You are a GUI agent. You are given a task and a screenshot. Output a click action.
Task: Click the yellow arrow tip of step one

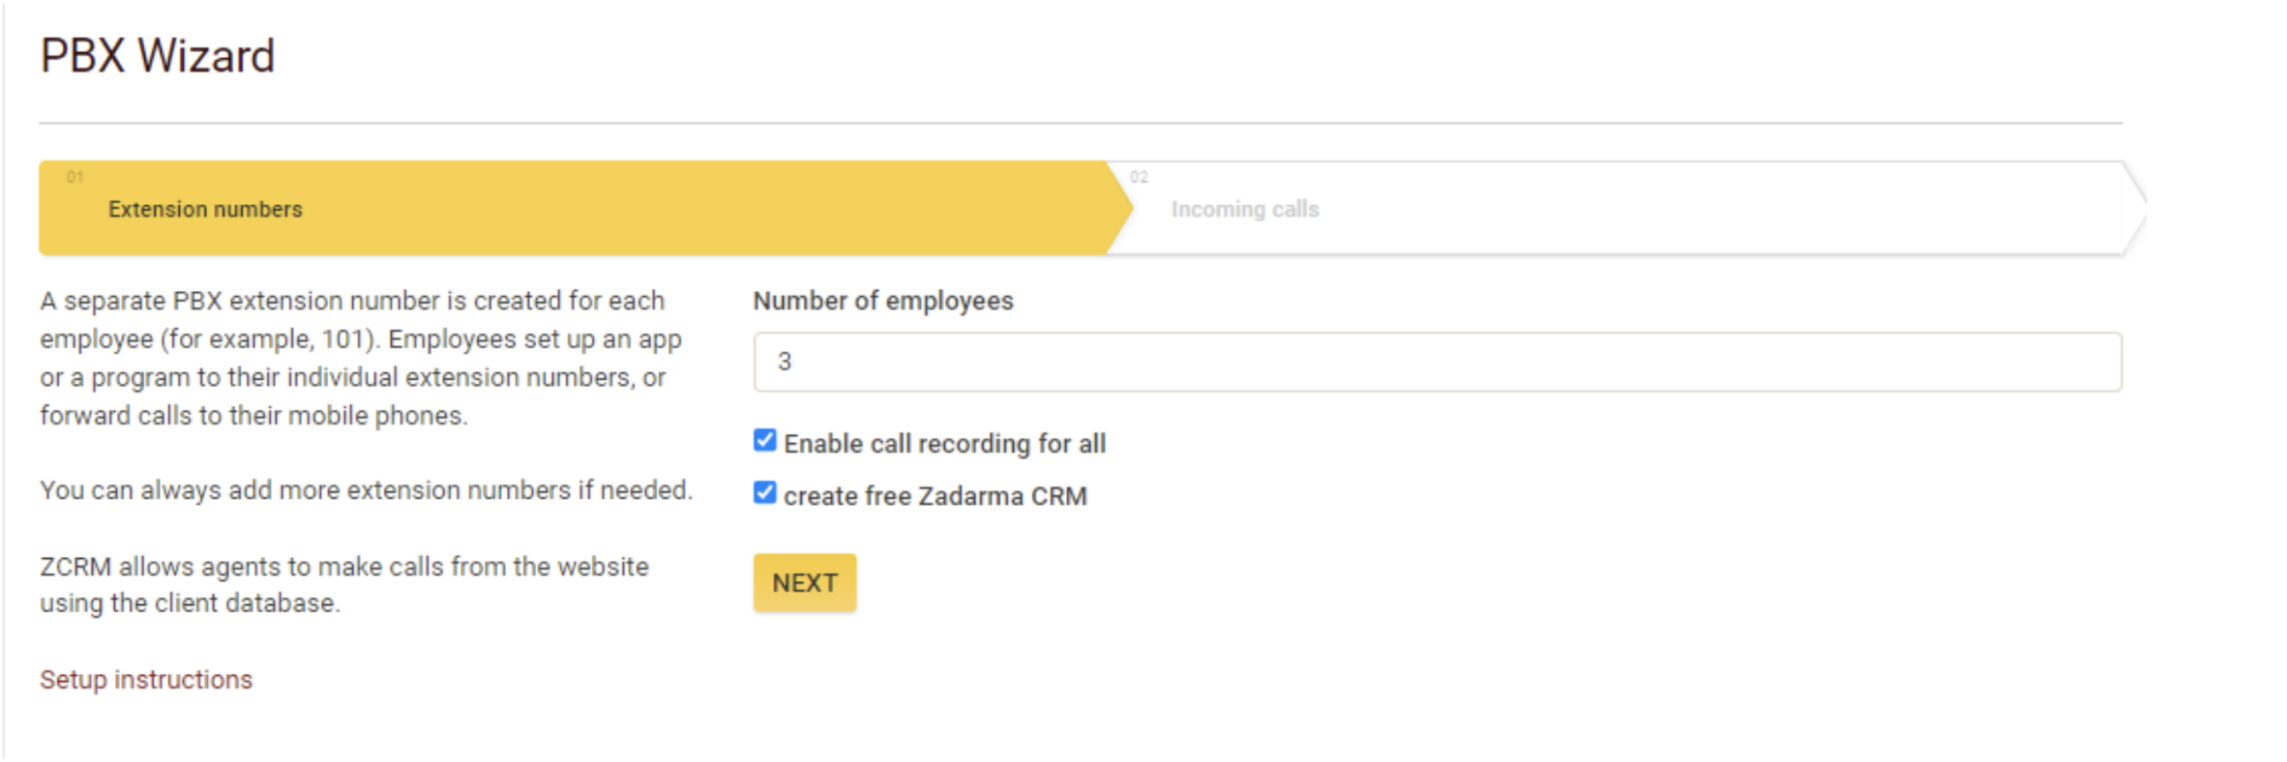[x=1120, y=208]
